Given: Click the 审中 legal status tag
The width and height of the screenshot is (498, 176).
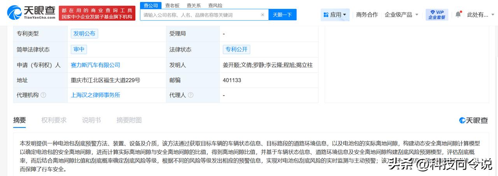Looking at the screenshot, I should (79, 49).
